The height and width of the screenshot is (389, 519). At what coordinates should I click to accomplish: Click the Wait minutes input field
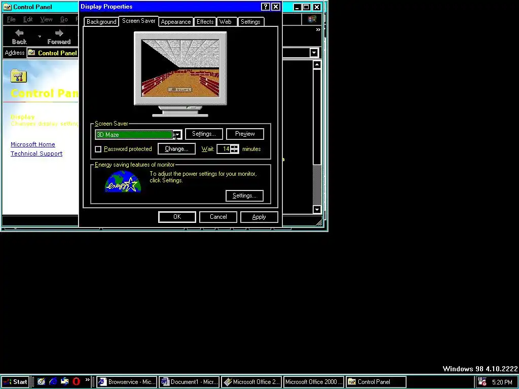click(224, 149)
